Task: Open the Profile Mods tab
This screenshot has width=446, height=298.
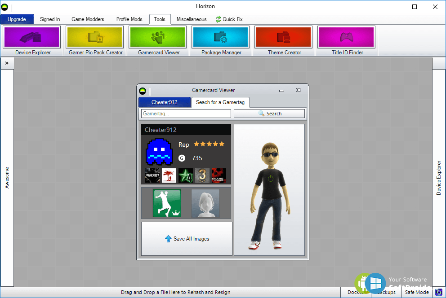Action: point(129,19)
